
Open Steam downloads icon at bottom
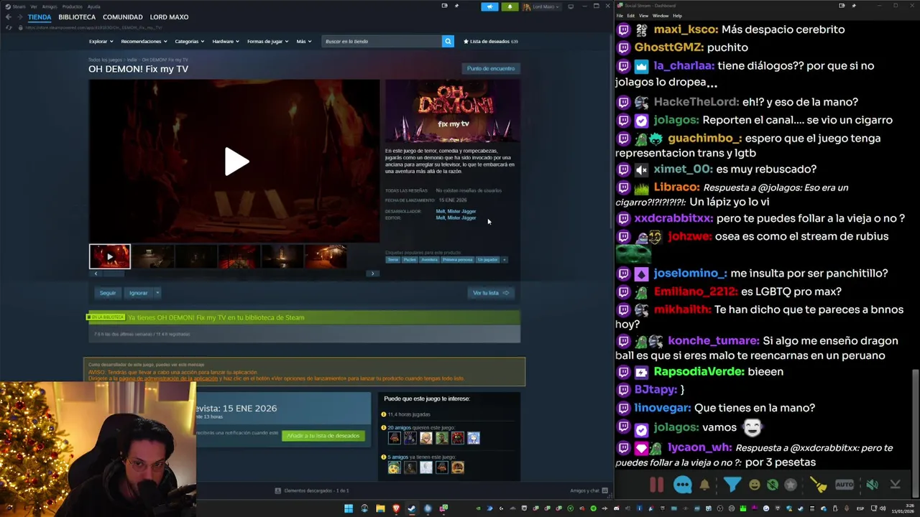(x=278, y=490)
